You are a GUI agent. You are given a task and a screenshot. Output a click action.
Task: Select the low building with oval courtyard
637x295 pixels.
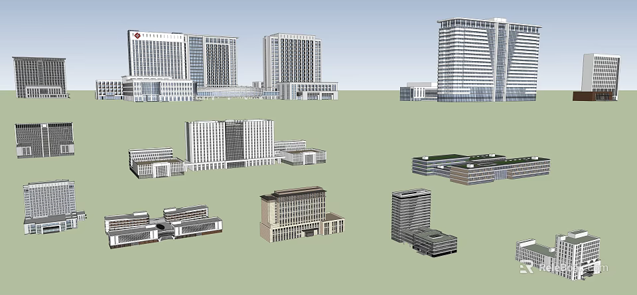pos(163,227)
